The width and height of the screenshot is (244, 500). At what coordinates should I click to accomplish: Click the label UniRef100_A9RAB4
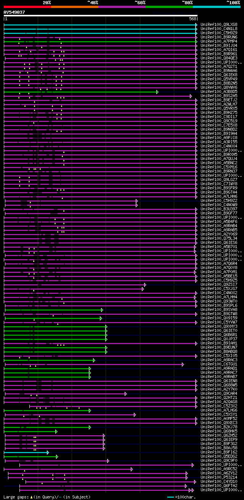219,226
